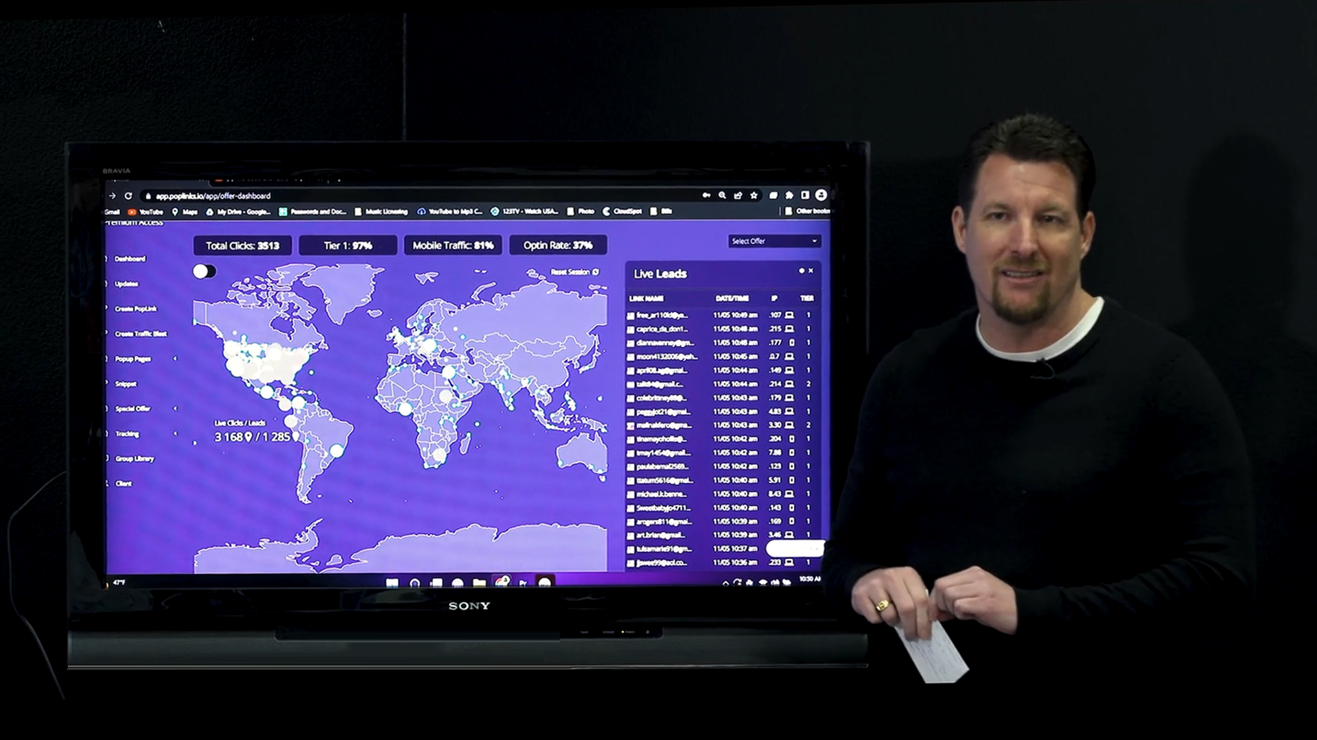Open the share icon in the address bar
Image resolution: width=1317 pixels, height=740 pixels.
[738, 195]
